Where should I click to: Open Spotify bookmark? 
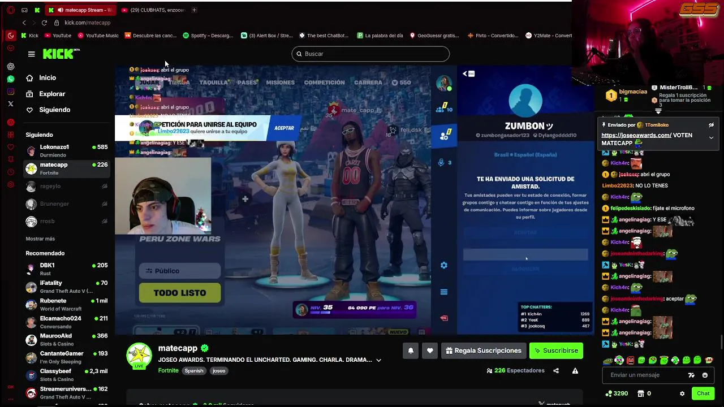[x=208, y=36]
